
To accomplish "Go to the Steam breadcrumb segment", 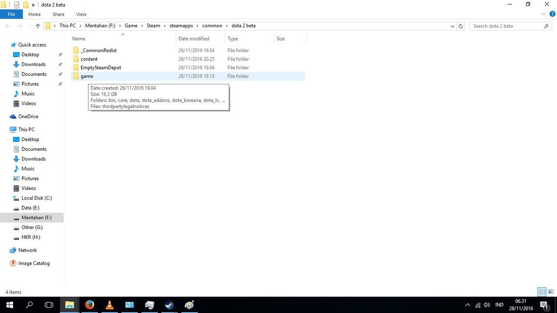I will tap(153, 26).
